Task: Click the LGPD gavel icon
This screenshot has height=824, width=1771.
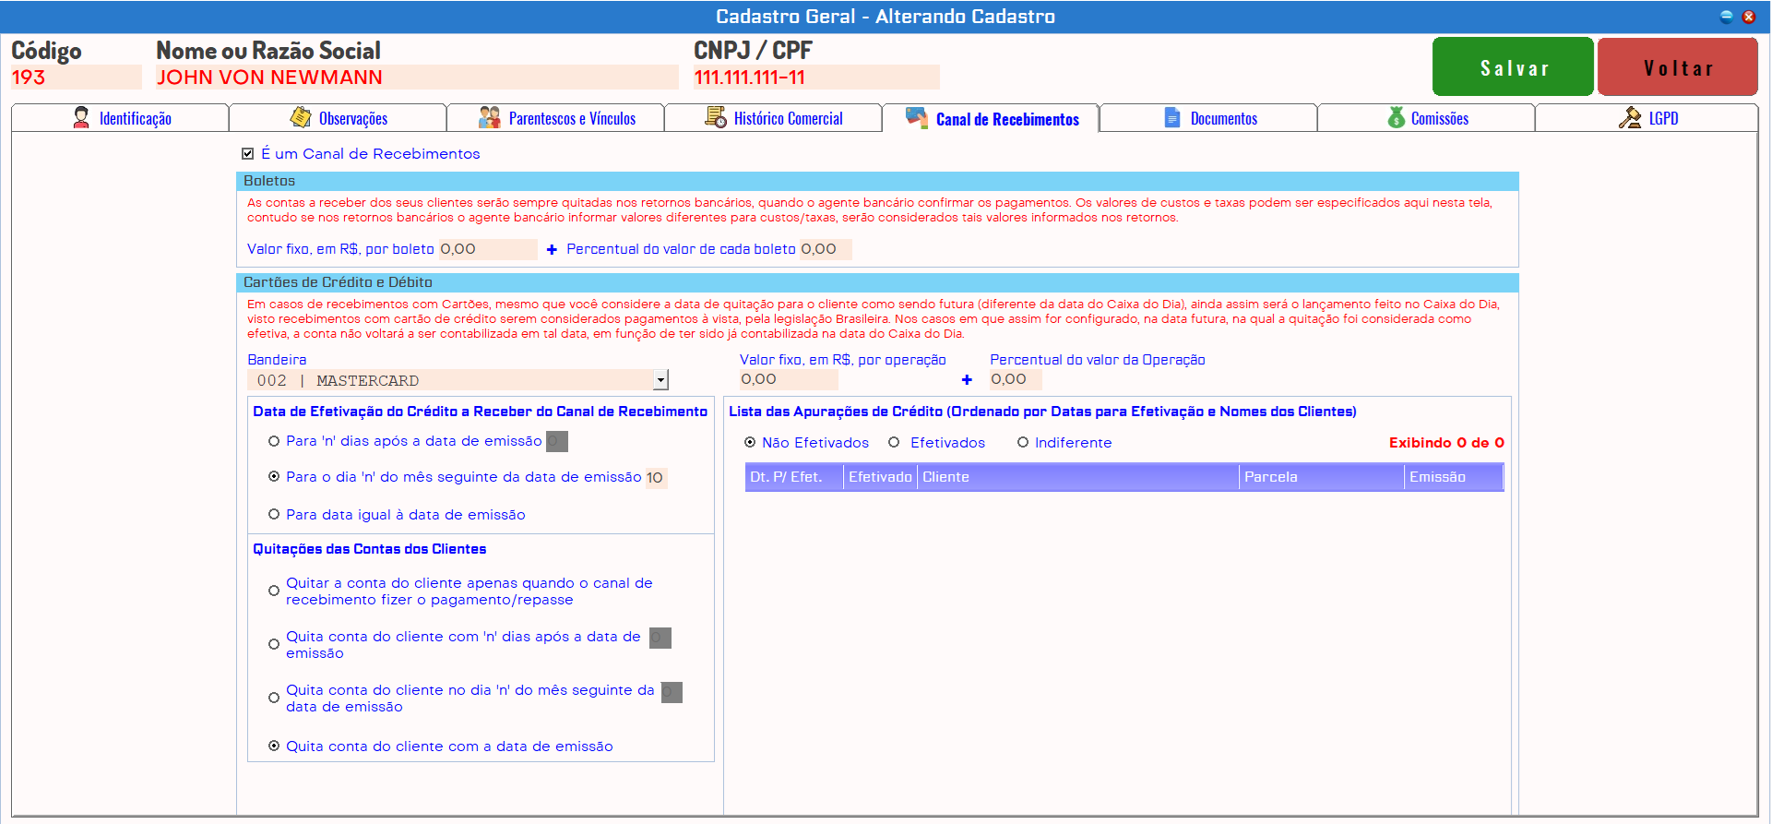Action: tap(1630, 117)
